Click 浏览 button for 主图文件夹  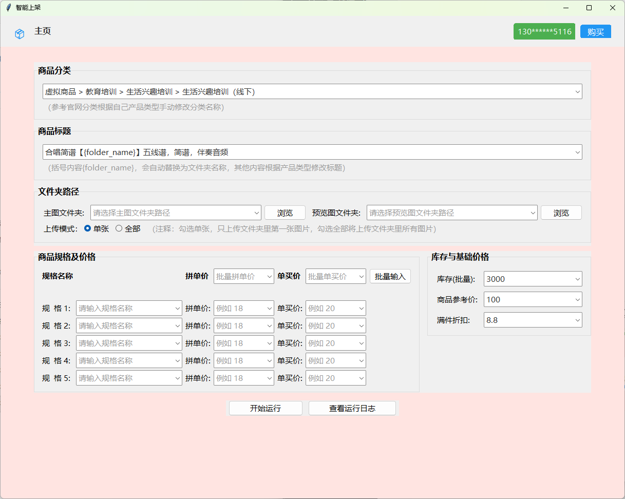click(285, 213)
